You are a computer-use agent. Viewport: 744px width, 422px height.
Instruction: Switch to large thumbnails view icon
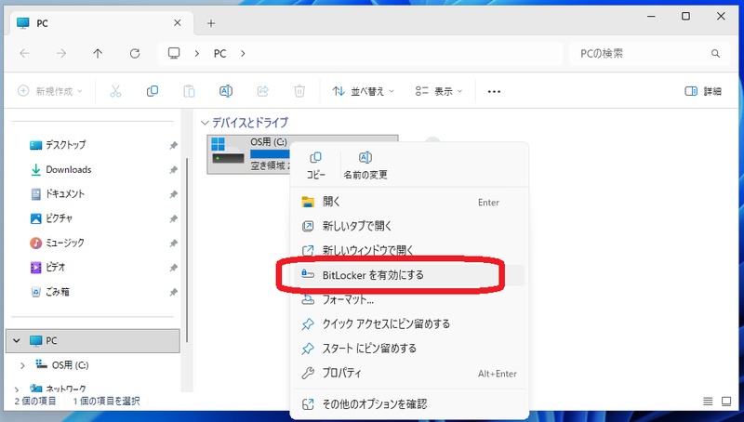tap(726, 402)
